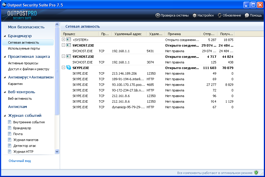The image size is (265, 177).
Task: Click the settings gear icon
Action: (195, 15)
